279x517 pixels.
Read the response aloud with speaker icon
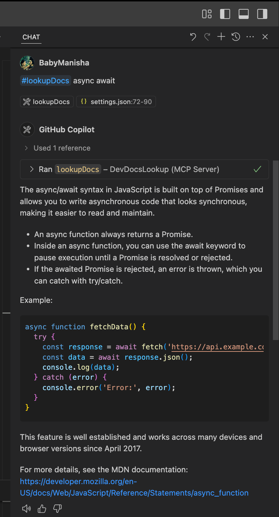click(x=26, y=509)
